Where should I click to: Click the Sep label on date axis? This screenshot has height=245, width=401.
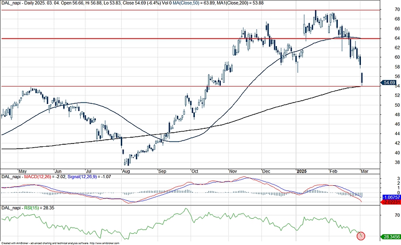point(162,171)
